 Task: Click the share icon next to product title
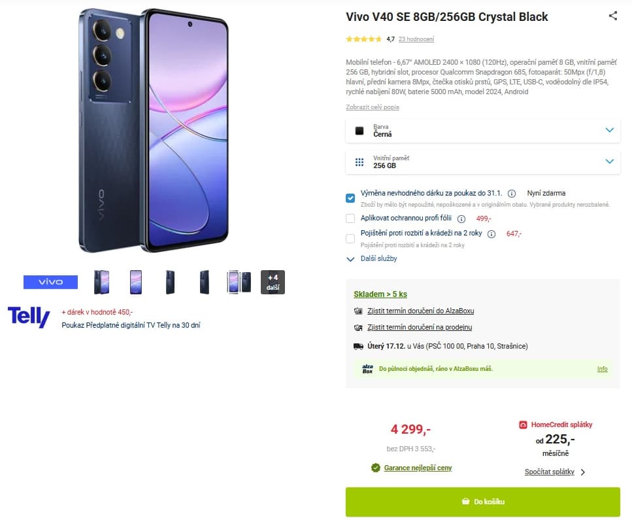(612, 16)
